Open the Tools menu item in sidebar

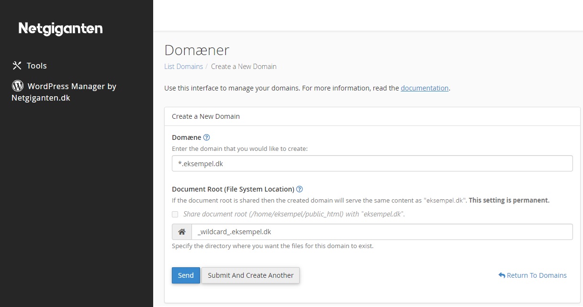pos(36,66)
